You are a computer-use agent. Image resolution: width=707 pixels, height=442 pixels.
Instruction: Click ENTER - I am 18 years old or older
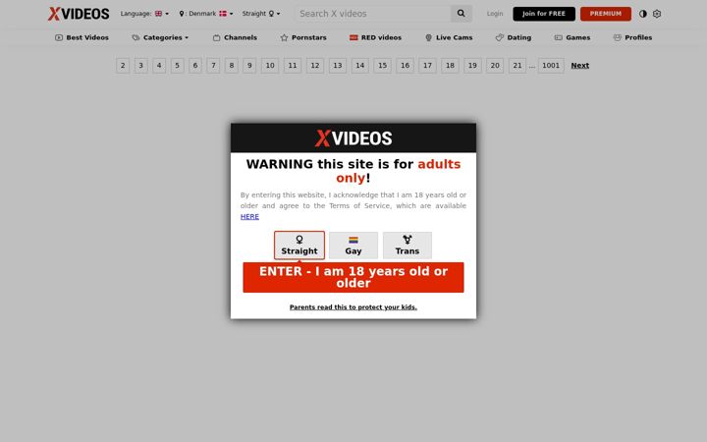[353, 277]
